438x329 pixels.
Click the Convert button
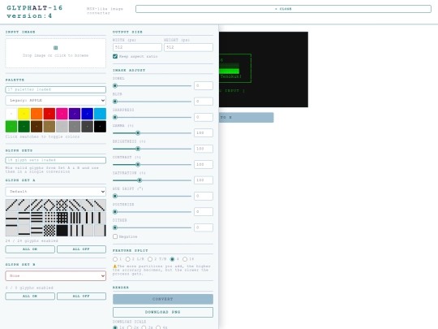click(x=163, y=299)
